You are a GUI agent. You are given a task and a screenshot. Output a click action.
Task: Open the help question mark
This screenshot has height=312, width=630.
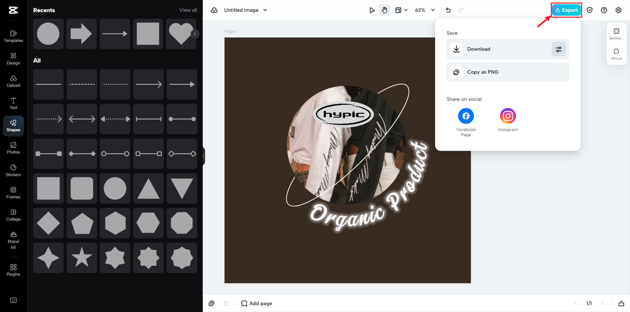[x=604, y=10]
